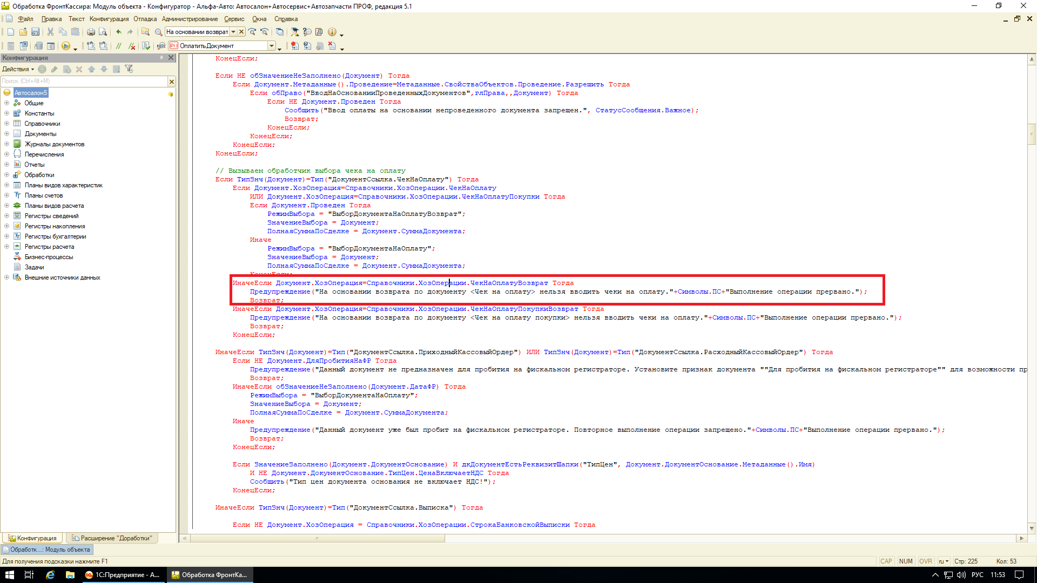Image resolution: width=1037 pixels, height=583 pixels.
Task: Activate the Модуль объекта window tab
Action: click(47, 550)
